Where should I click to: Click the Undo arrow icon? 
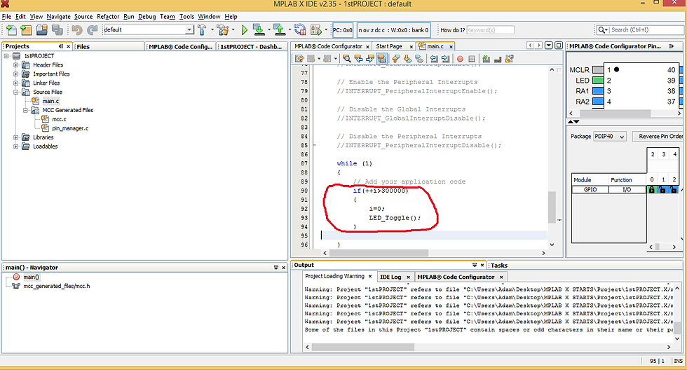tap(77, 29)
